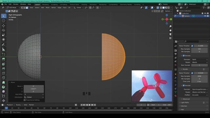Image resolution: width=210 pixels, height=118 pixels.
Task: Select the Measure tool
Action: click(4, 49)
